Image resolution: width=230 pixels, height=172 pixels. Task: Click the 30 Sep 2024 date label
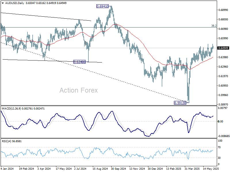click(118, 169)
